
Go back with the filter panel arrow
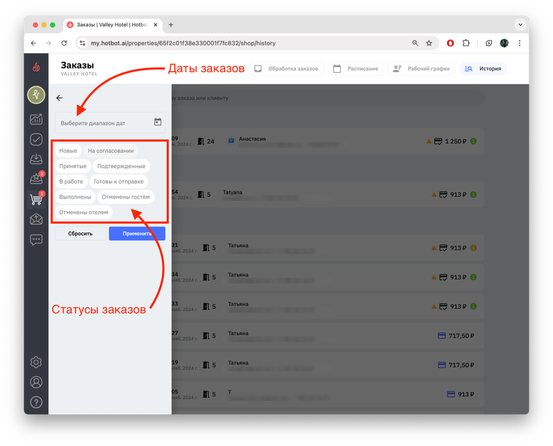coord(59,98)
